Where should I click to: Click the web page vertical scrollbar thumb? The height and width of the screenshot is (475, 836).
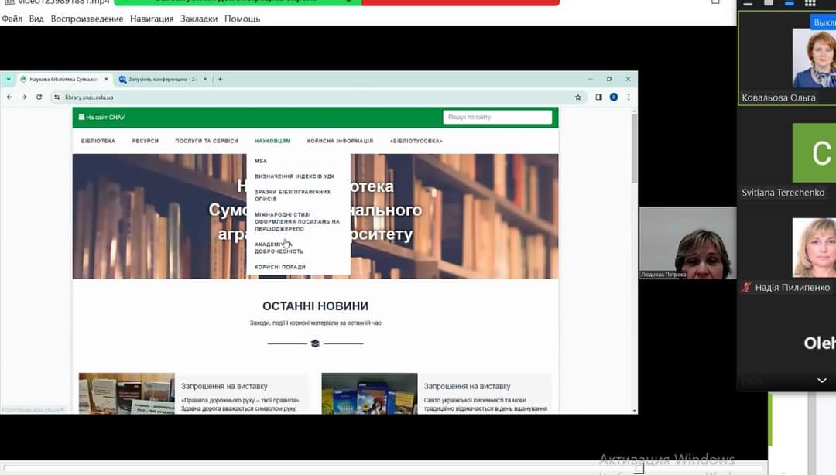coord(635,149)
